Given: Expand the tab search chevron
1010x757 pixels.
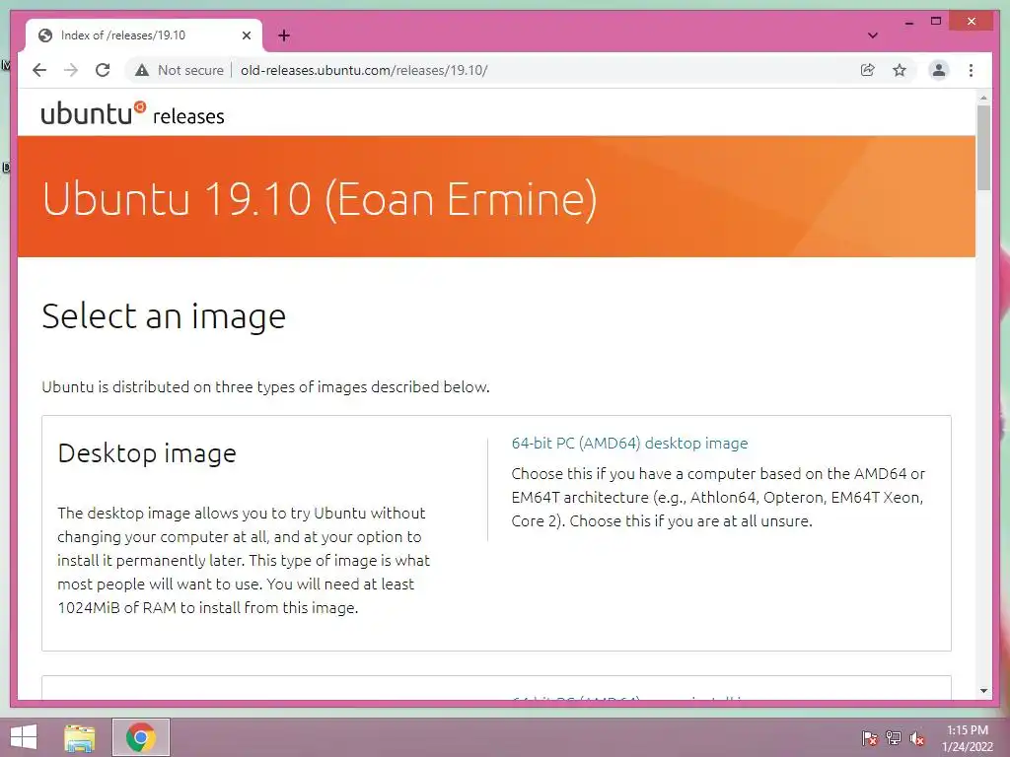Looking at the screenshot, I should tap(873, 35).
